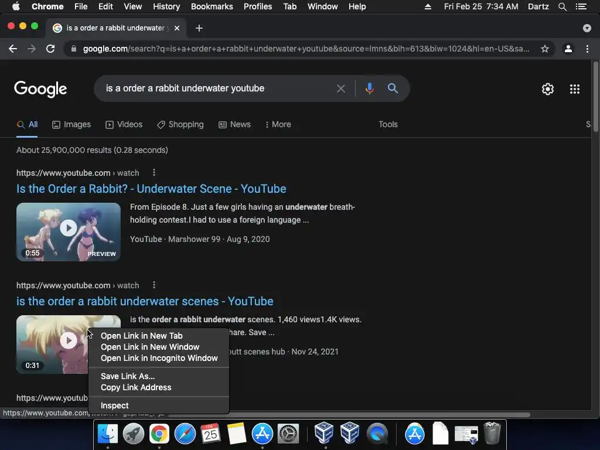This screenshot has height=450, width=600.
Task: Click Spotlight search in menu bar
Action: tap(562, 6)
